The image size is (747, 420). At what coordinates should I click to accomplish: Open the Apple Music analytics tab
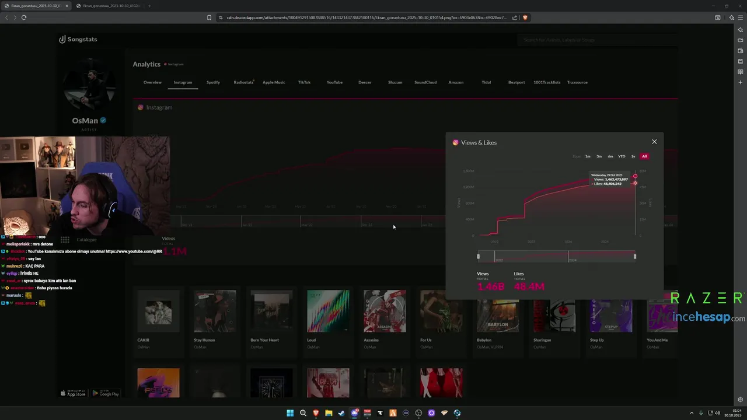tap(274, 82)
